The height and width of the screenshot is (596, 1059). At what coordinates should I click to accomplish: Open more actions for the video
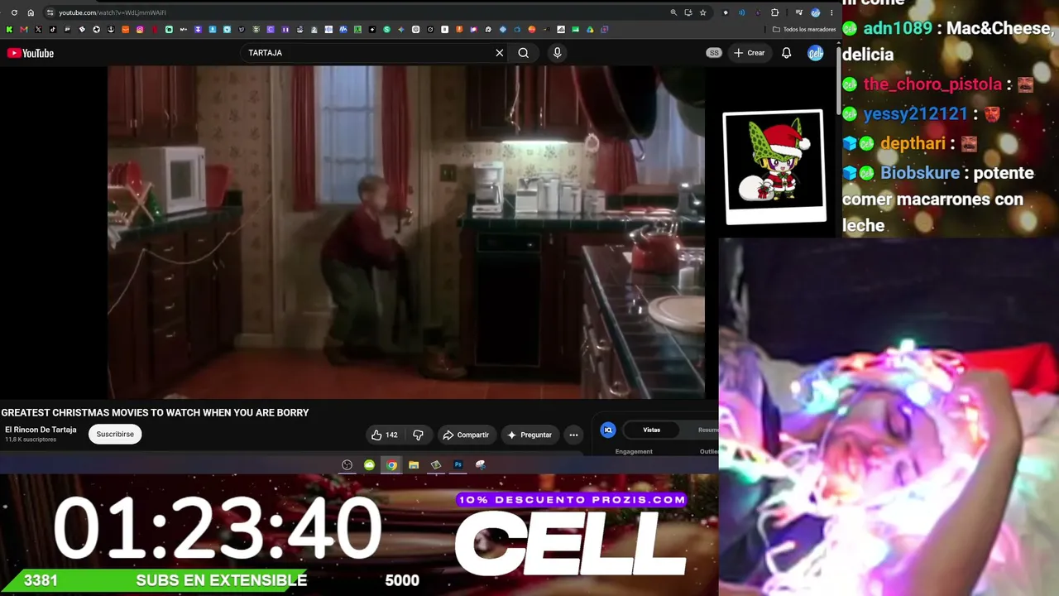pos(573,435)
